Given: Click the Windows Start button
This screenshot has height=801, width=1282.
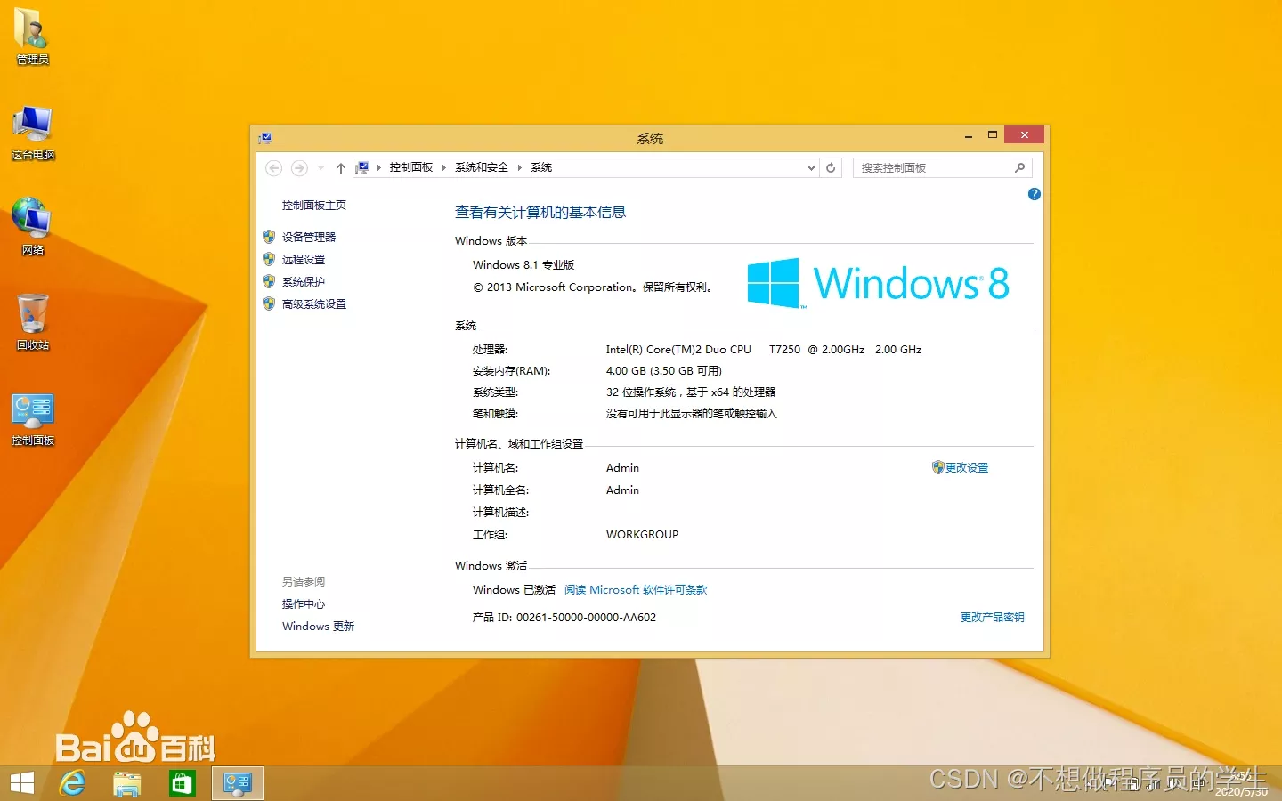Looking at the screenshot, I should (x=21, y=783).
